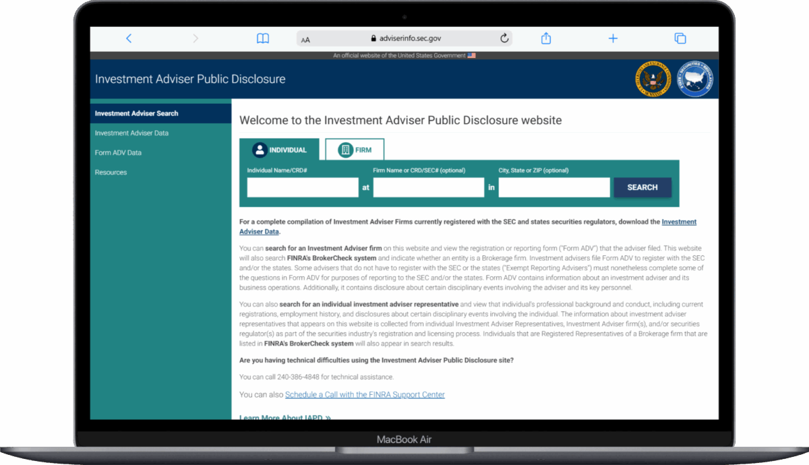Click the Safari back navigation arrow

pyautogui.click(x=129, y=38)
